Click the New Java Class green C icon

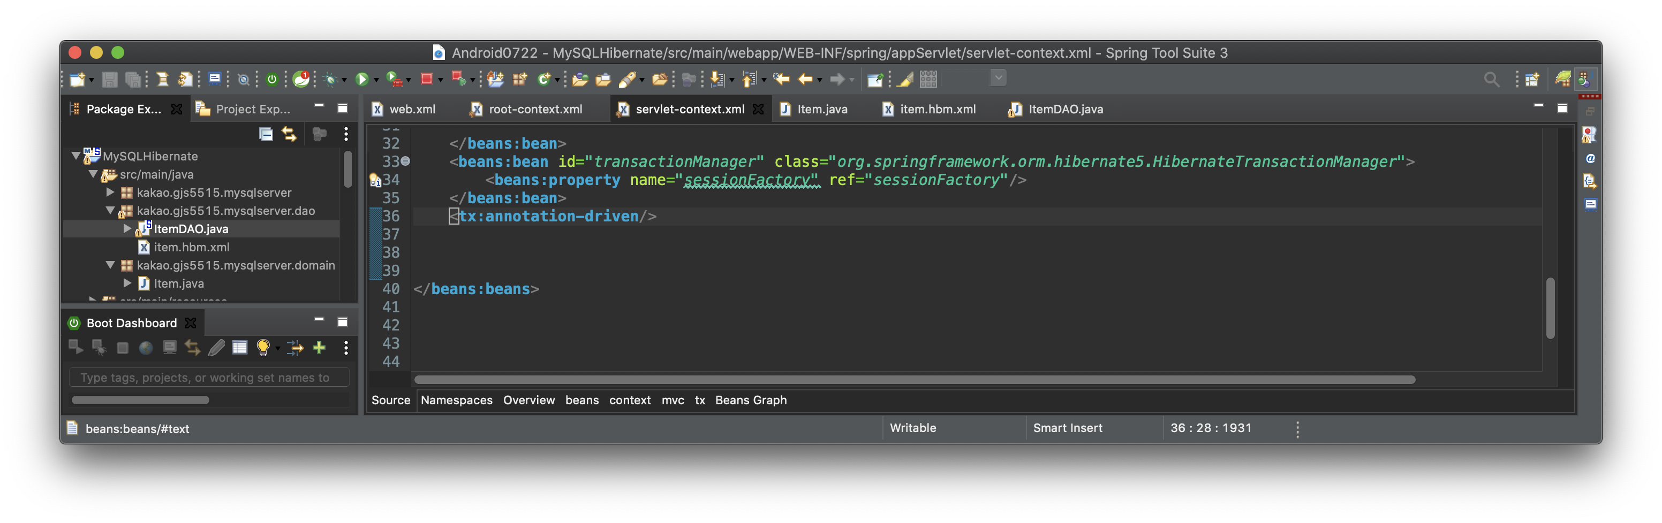544,79
